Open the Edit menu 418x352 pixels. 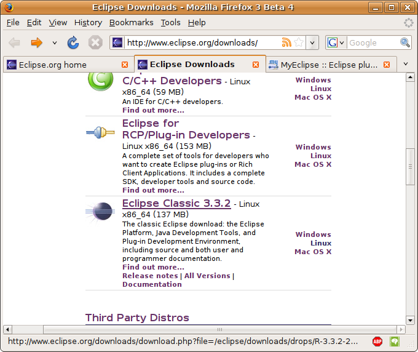pos(34,23)
